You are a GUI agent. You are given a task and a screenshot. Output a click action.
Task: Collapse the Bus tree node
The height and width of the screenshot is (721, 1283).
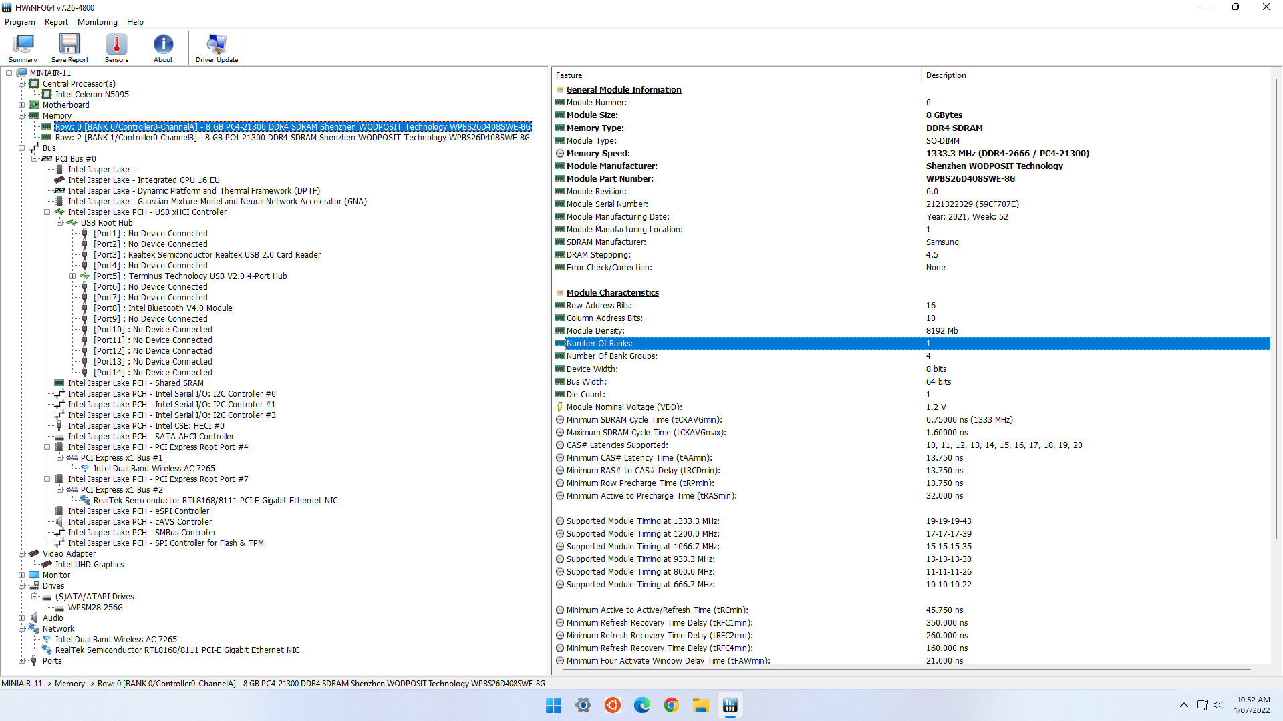(22, 148)
